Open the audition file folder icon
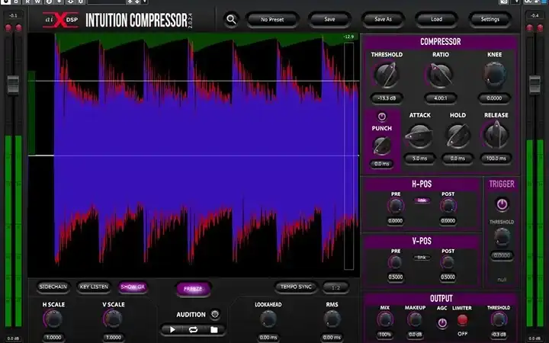Image resolution: width=549 pixels, height=343 pixels. tap(214, 330)
